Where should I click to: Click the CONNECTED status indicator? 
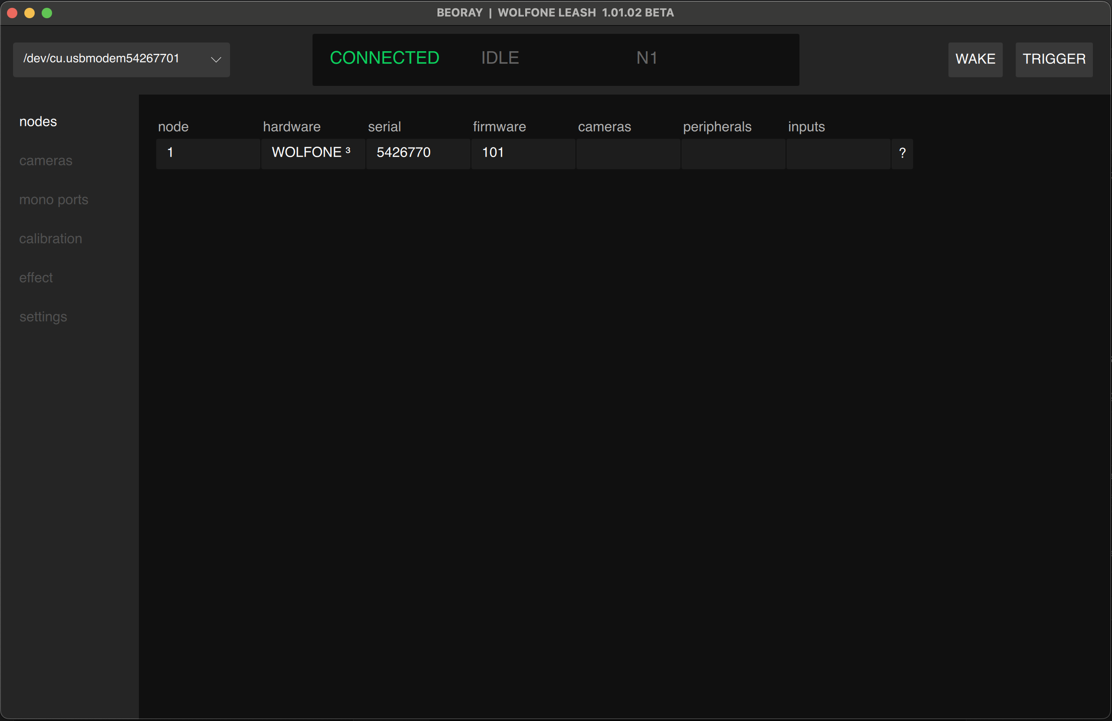point(385,57)
